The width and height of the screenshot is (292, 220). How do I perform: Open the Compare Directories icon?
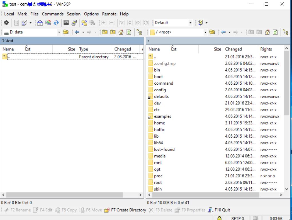[x=40, y=23]
